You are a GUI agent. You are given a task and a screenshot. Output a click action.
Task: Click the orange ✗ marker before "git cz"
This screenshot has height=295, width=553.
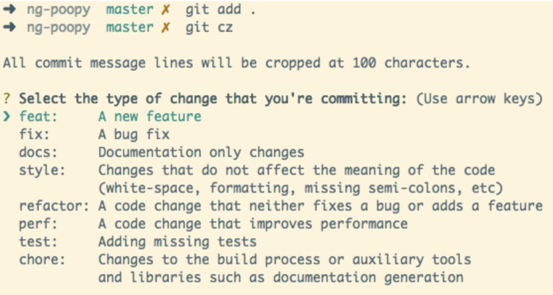coord(165,28)
